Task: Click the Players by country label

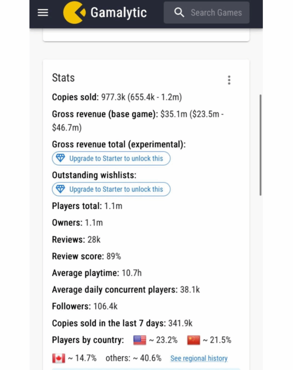Action: pos(88,340)
